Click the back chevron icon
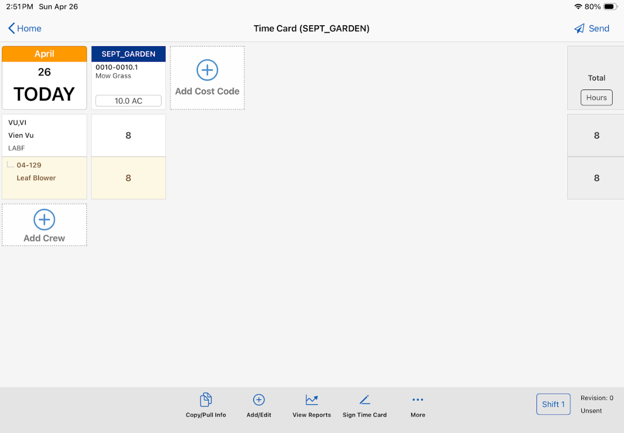 tap(11, 28)
